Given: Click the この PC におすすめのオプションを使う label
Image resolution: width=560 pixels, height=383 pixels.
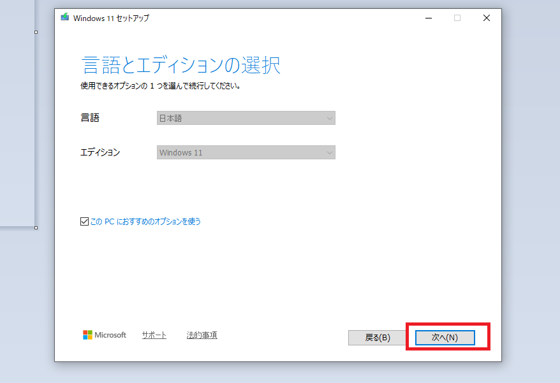Looking at the screenshot, I should click(145, 222).
